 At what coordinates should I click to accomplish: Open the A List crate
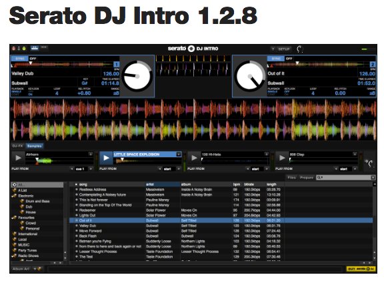22,190
